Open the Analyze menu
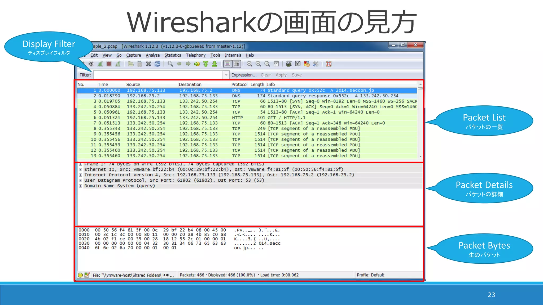 coord(153,55)
